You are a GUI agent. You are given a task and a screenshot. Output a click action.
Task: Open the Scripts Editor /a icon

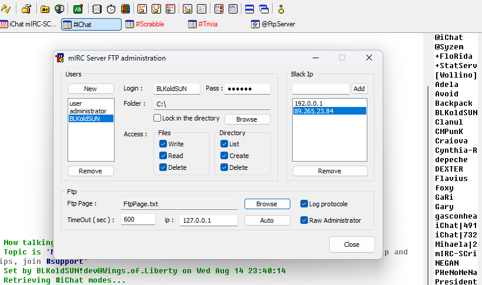[78, 9]
